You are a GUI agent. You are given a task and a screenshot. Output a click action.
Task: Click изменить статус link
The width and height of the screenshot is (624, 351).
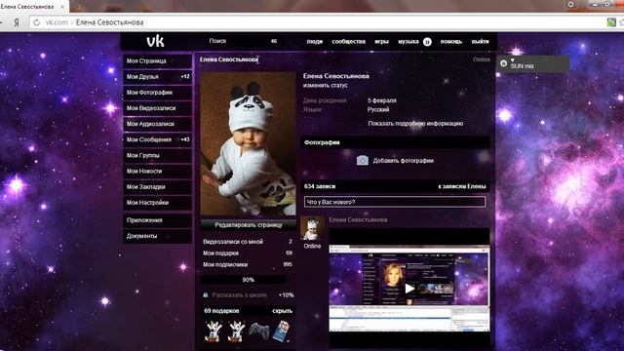pos(325,85)
